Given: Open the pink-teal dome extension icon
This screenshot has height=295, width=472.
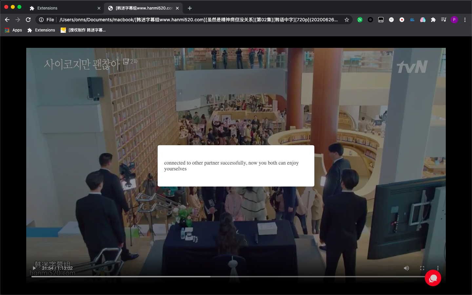Looking at the screenshot, I should pos(423,20).
